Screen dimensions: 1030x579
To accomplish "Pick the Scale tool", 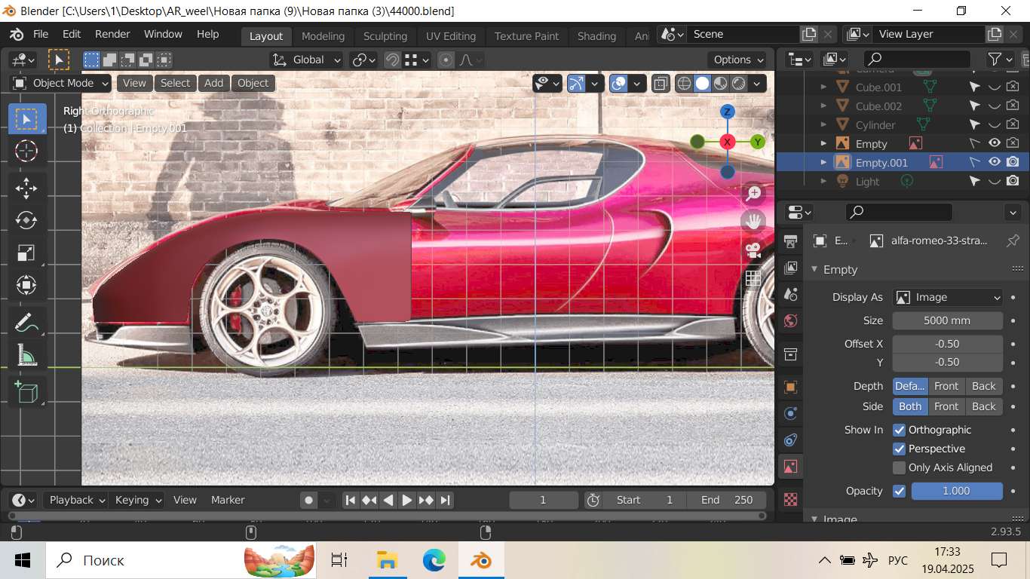I will point(26,253).
